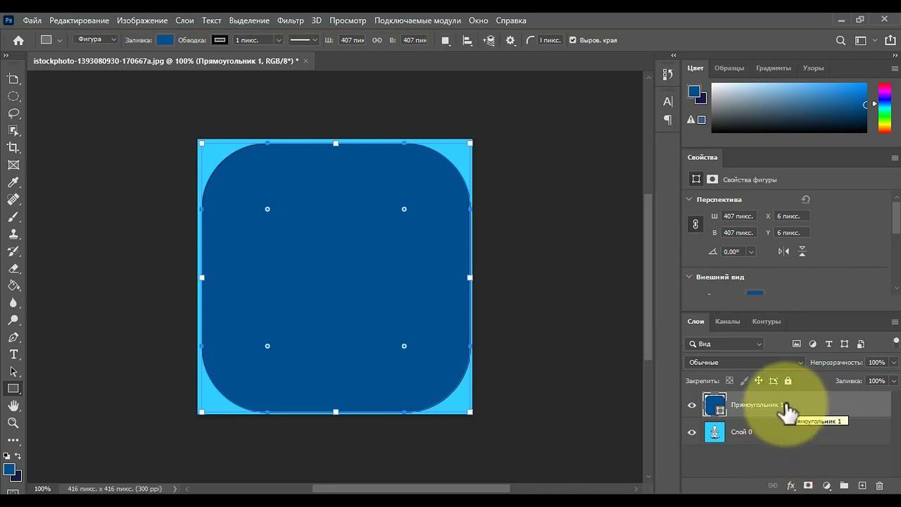This screenshot has width=901, height=507.
Task: Choose the Hand tool
Action: click(13, 406)
